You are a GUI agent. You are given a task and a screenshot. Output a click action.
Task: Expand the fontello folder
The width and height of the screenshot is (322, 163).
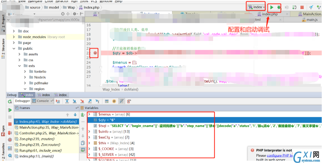pos(25,72)
